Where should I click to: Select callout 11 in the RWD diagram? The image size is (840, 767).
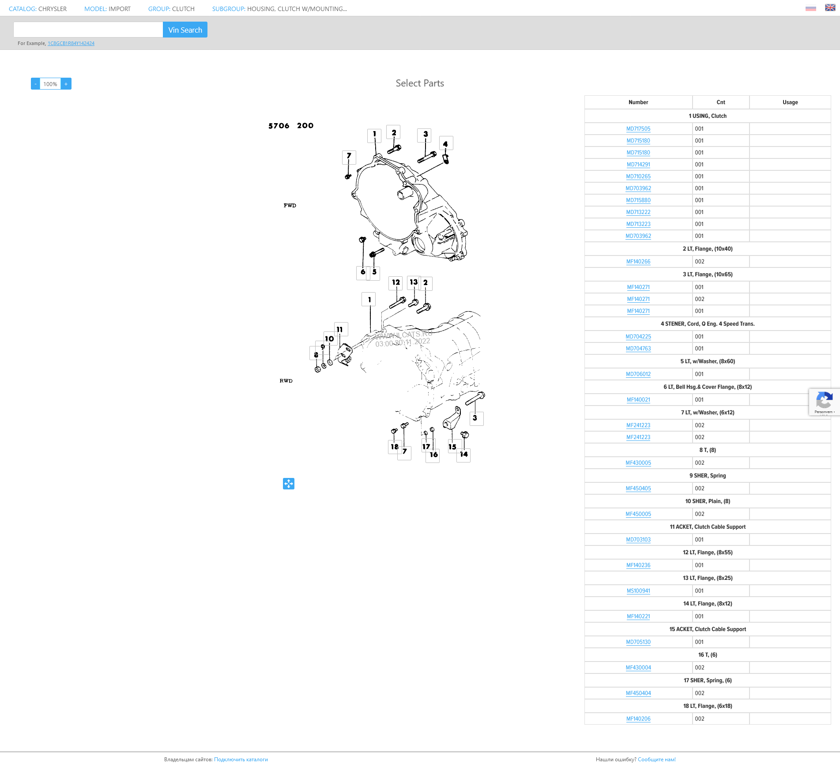coord(340,329)
